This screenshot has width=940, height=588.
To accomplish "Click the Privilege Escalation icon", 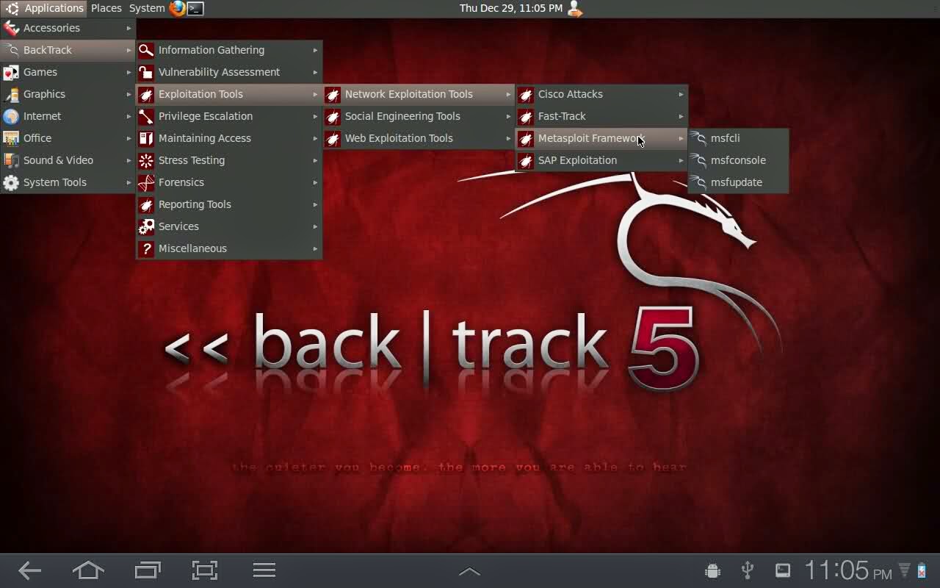I will [x=146, y=116].
